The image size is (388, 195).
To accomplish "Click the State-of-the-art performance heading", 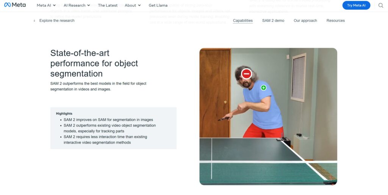I will pyautogui.click(x=94, y=63).
